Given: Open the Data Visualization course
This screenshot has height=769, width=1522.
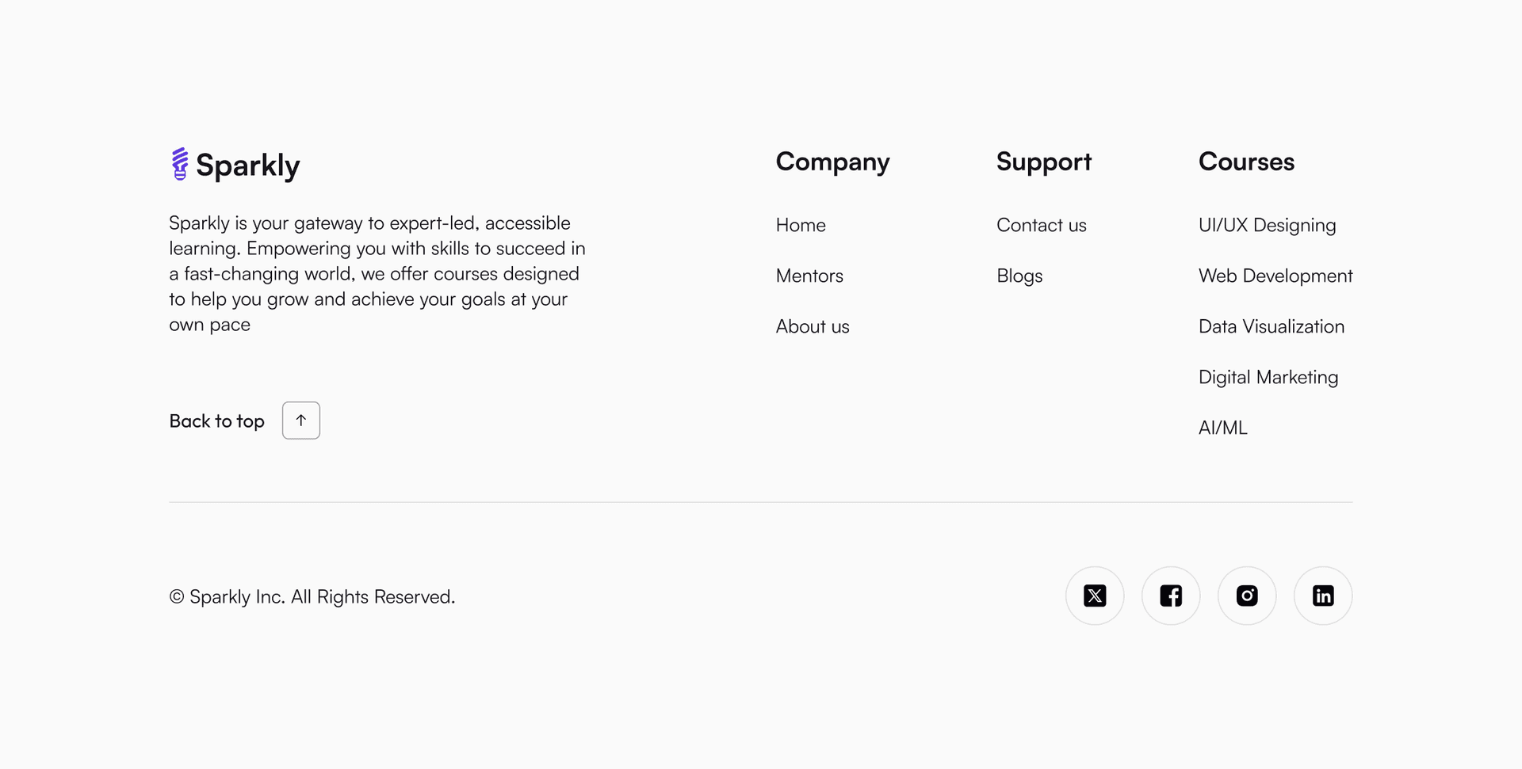Looking at the screenshot, I should pos(1272,326).
